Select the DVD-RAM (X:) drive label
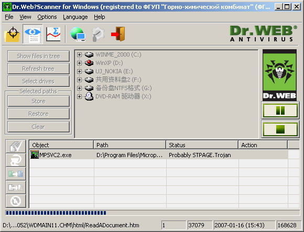Image resolution: width=304 pixels, height=232 pixels. coord(123,96)
